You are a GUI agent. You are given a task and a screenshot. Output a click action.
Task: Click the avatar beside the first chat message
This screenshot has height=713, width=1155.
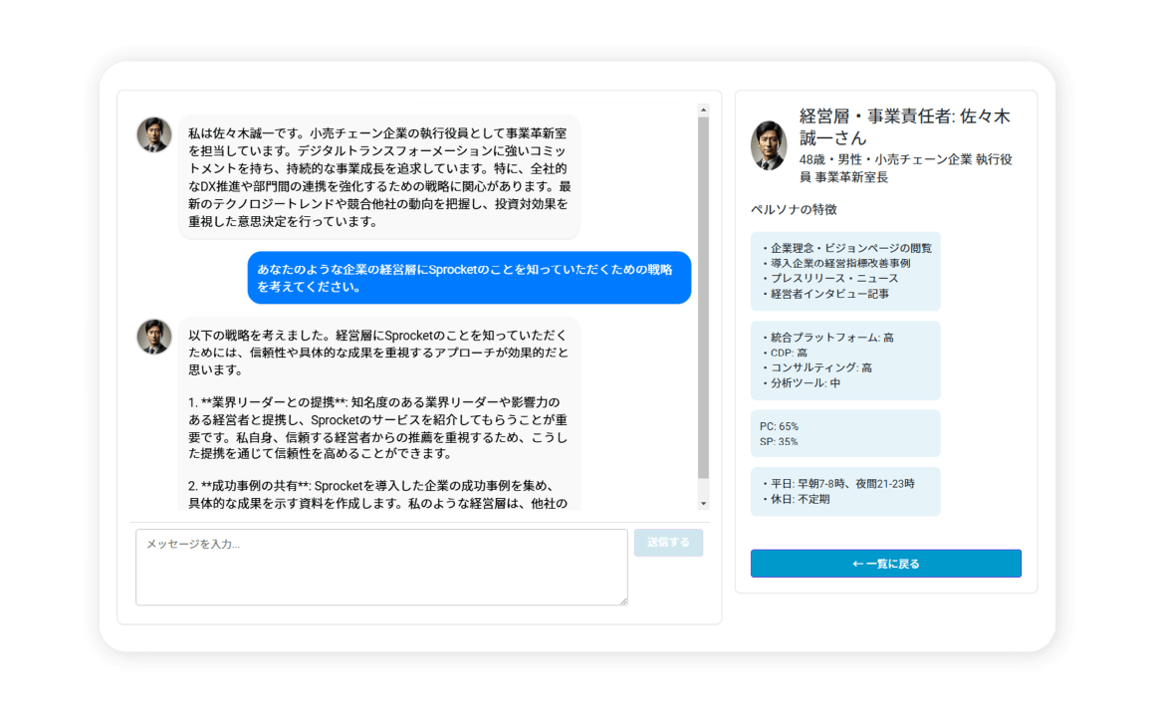154,134
